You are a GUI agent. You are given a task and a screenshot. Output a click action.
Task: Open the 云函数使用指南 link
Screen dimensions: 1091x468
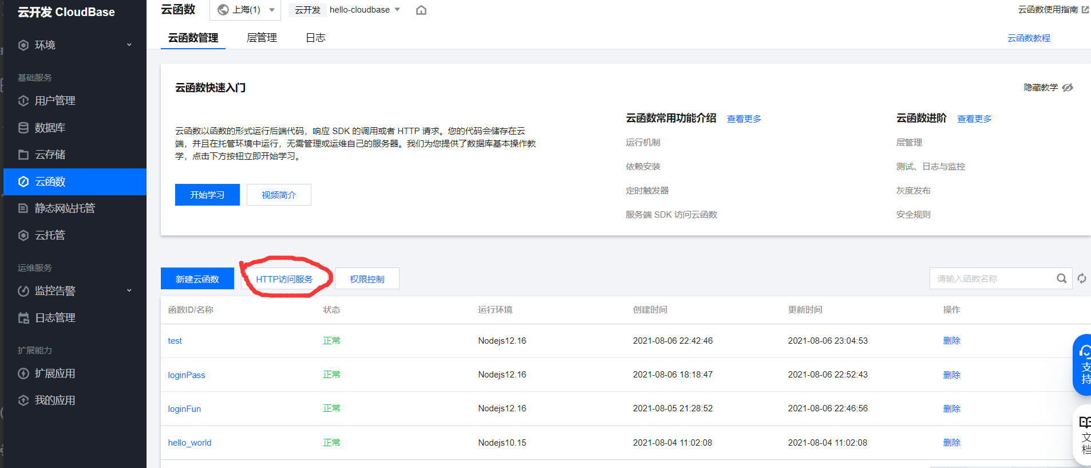(x=1047, y=10)
